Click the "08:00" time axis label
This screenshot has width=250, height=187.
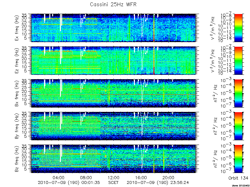pyautogui.click(x=86, y=177)
